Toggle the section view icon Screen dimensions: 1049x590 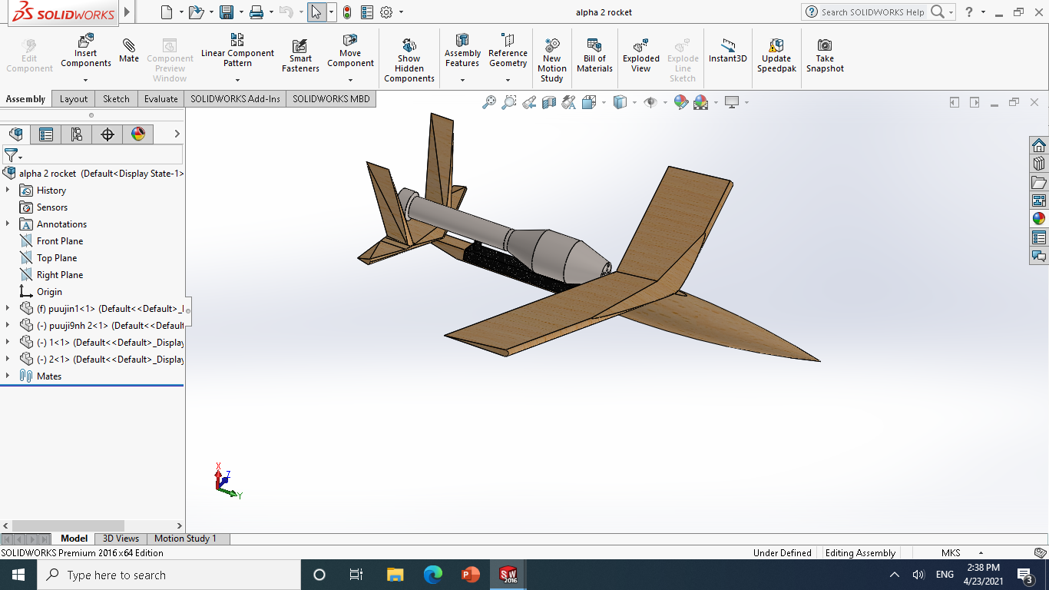pyautogui.click(x=548, y=102)
